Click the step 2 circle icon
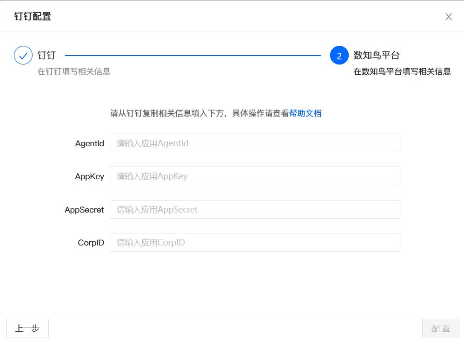The height and width of the screenshot is (342, 464). [x=339, y=55]
